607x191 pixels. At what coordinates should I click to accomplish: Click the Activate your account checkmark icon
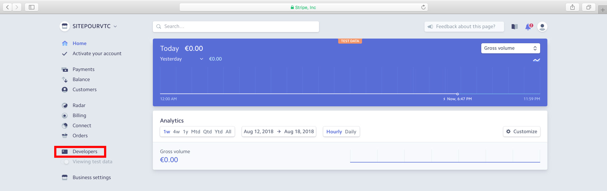(65, 54)
